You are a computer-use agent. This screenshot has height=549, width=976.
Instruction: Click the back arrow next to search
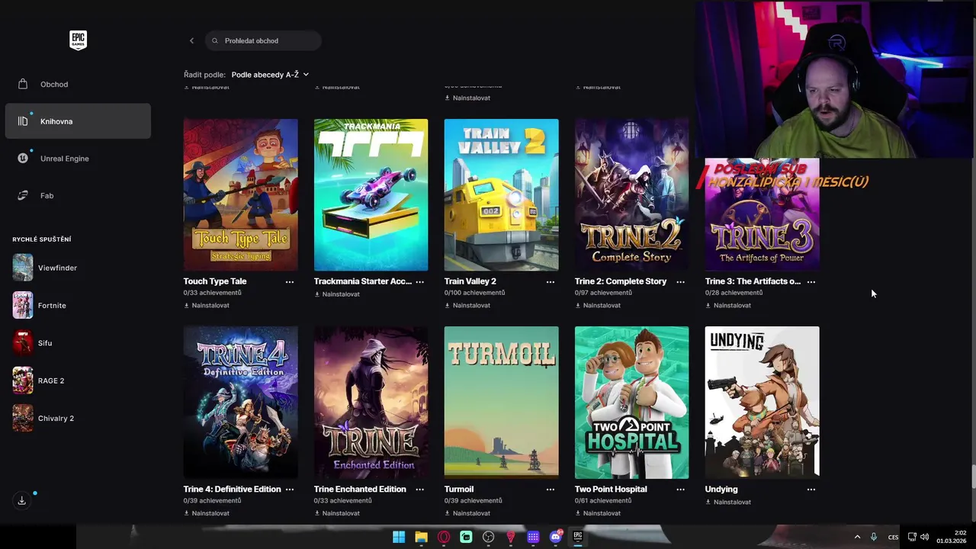tap(191, 40)
